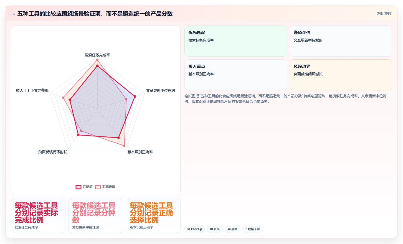Viewport: 403px width, 244px height.
Task: Click the 每款候选工具分别记录正确选择比例 metric card
Action: pyautogui.click(x=153, y=215)
